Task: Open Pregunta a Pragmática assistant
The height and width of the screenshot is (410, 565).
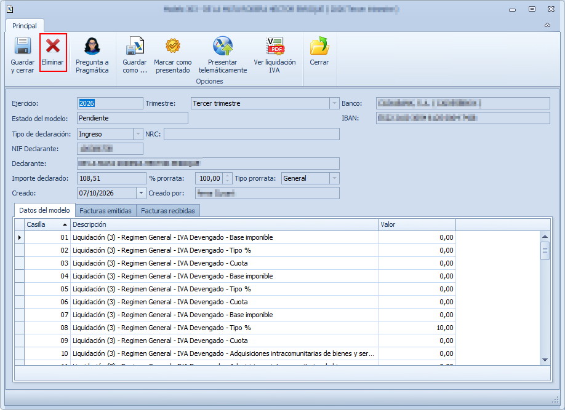Action: [92, 55]
